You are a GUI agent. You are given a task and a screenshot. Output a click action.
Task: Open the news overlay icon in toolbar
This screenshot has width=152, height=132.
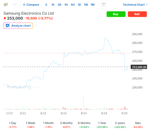coord(104,5)
